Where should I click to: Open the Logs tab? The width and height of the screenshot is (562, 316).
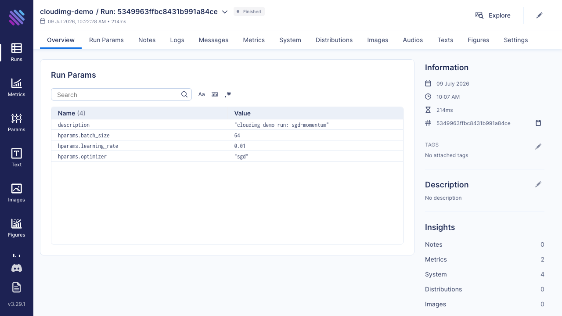[177, 40]
